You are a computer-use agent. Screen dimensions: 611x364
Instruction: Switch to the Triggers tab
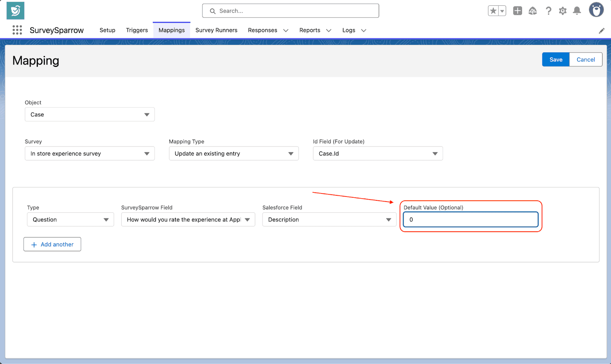click(x=137, y=30)
